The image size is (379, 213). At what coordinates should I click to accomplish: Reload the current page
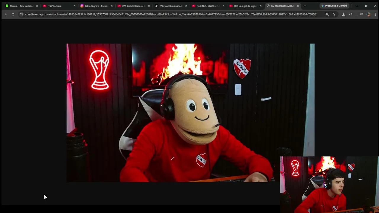[x=13, y=14]
